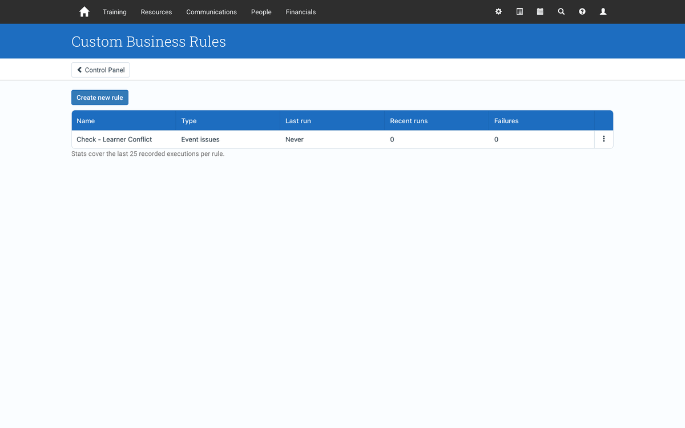Select the Check - Learner Conflict rule name
685x428 pixels.
click(114, 139)
